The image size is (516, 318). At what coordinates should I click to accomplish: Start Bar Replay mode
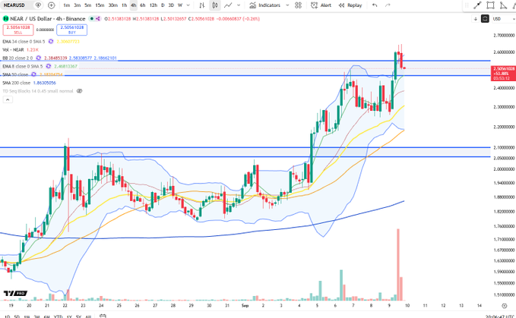[x=350, y=5]
